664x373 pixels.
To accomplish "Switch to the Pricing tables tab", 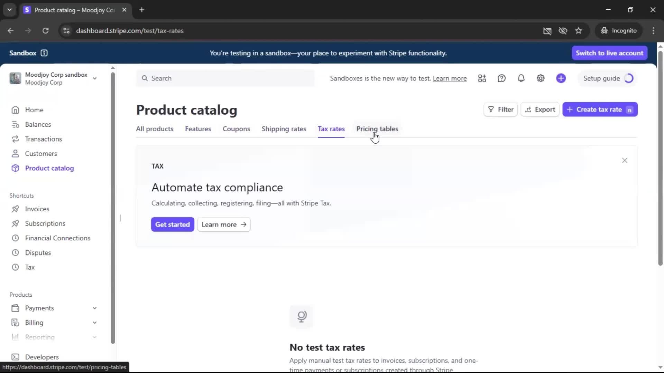I will click(x=377, y=129).
